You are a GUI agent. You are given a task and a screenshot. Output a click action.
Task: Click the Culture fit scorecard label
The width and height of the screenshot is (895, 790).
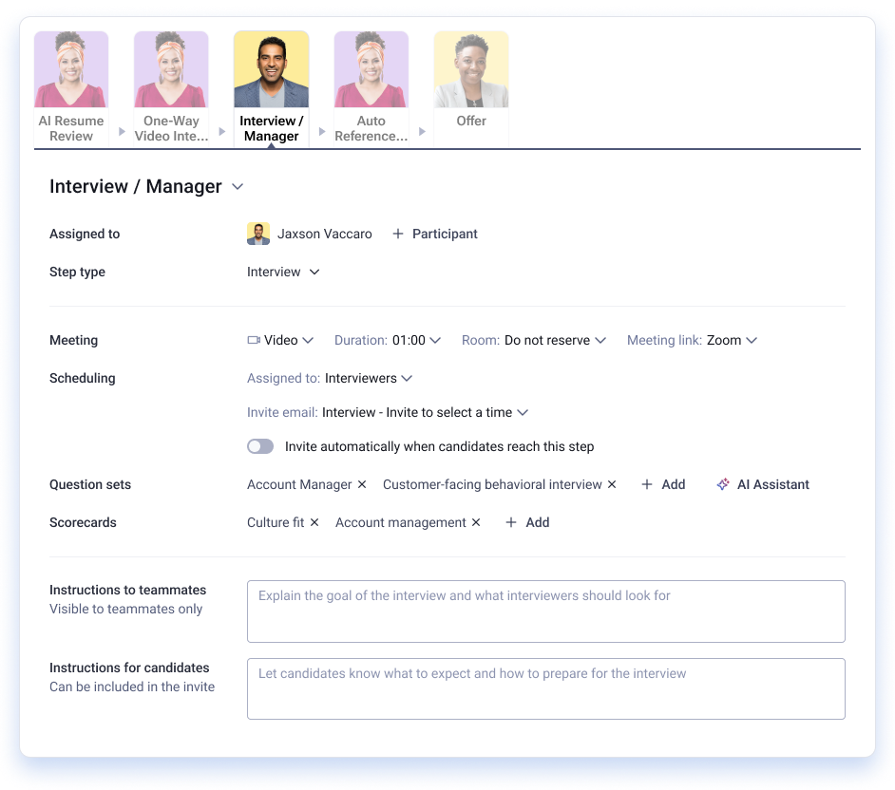point(276,522)
